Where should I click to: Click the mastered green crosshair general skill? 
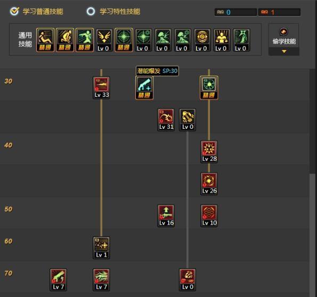(x=124, y=40)
